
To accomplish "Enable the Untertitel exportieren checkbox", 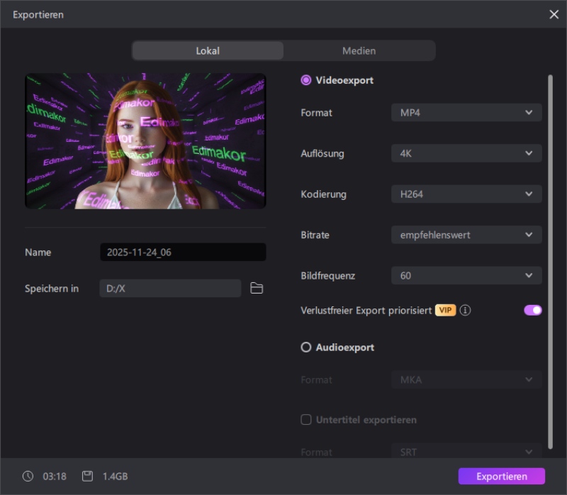I will pos(306,420).
